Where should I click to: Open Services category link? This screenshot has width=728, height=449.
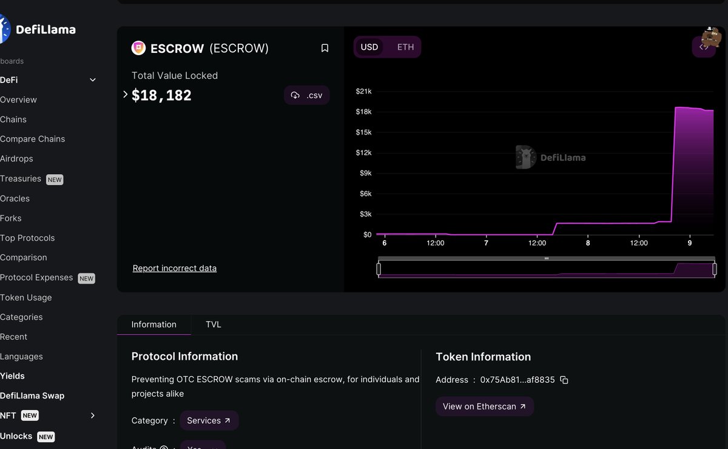point(209,420)
